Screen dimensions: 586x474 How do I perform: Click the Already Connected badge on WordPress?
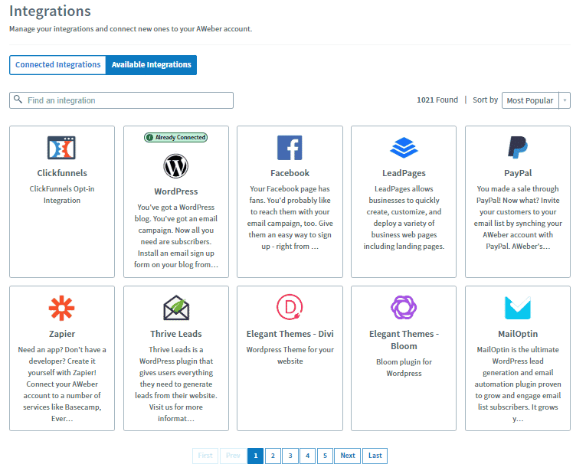pyautogui.click(x=175, y=138)
